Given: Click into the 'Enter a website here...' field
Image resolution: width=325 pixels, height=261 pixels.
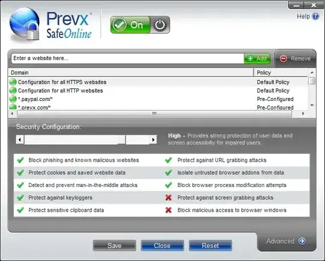Looking at the screenshot, I should coord(128,58).
